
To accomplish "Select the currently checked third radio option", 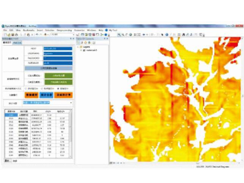I will [x=58, y=88].
